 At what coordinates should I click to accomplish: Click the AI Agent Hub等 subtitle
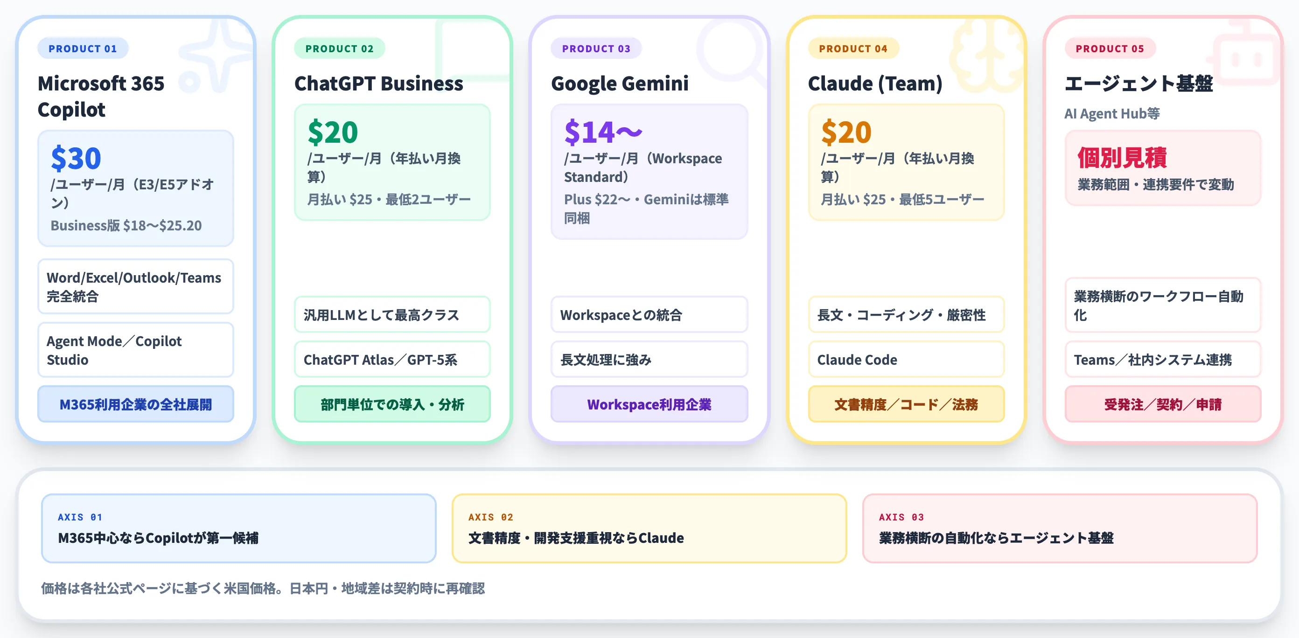[x=1112, y=113]
